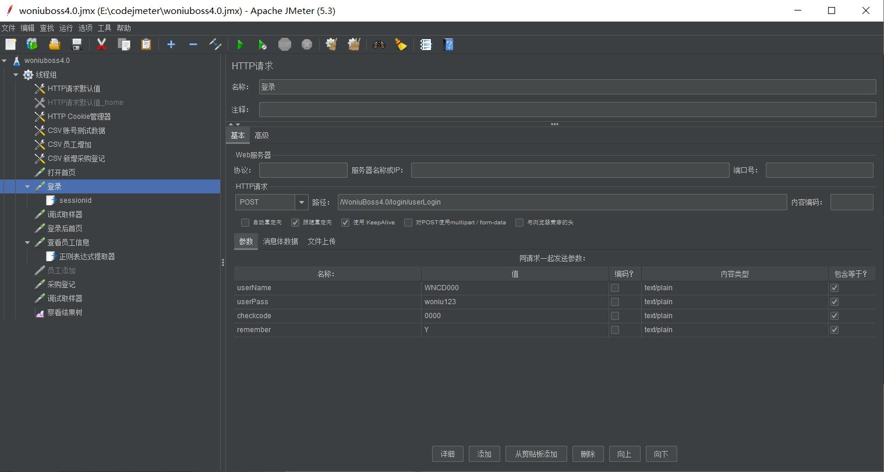The height and width of the screenshot is (472, 884).
Task: Toggle 使用 KeepAlive checkbox
Action: click(345, 223)
